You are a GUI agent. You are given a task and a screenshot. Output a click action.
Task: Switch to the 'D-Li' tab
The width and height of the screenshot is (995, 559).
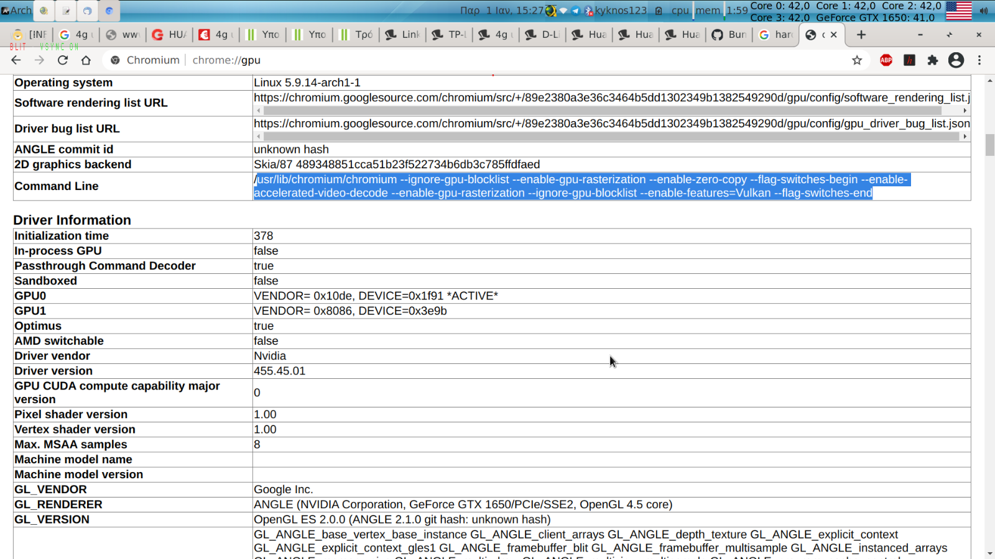coord(542,35)
